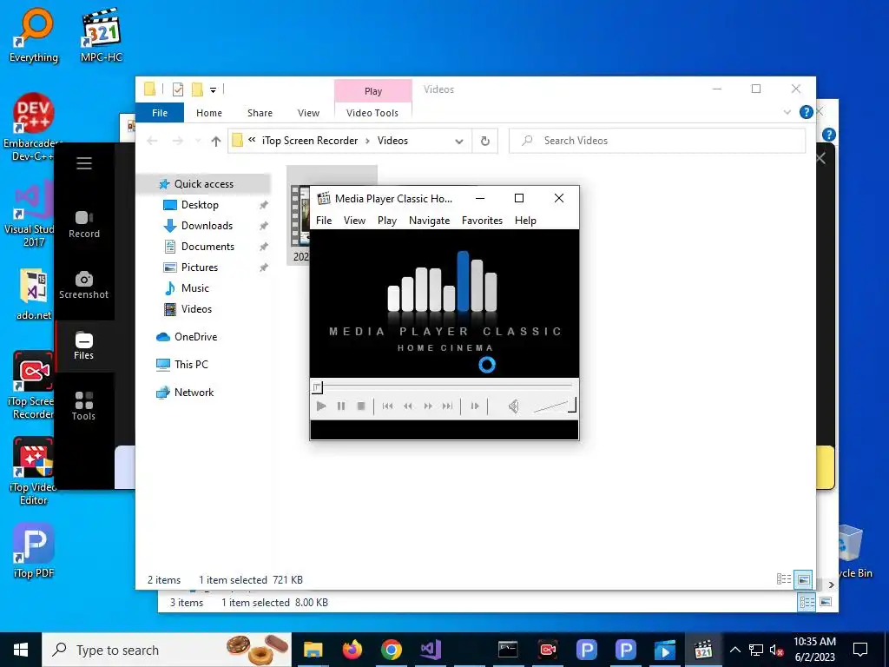
Task: Open the Help menu in MPC-HC
Action: tap(525, 221)
